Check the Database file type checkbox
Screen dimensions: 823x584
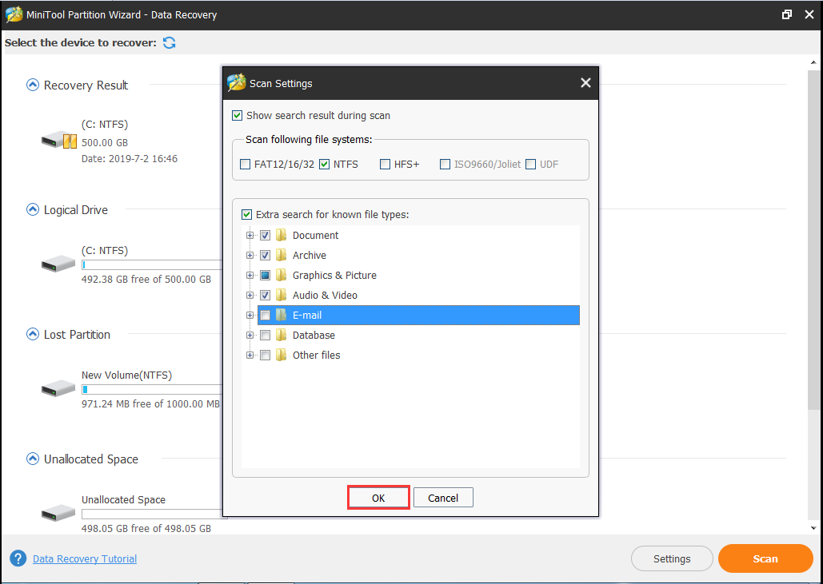click(x=265, y=335)
